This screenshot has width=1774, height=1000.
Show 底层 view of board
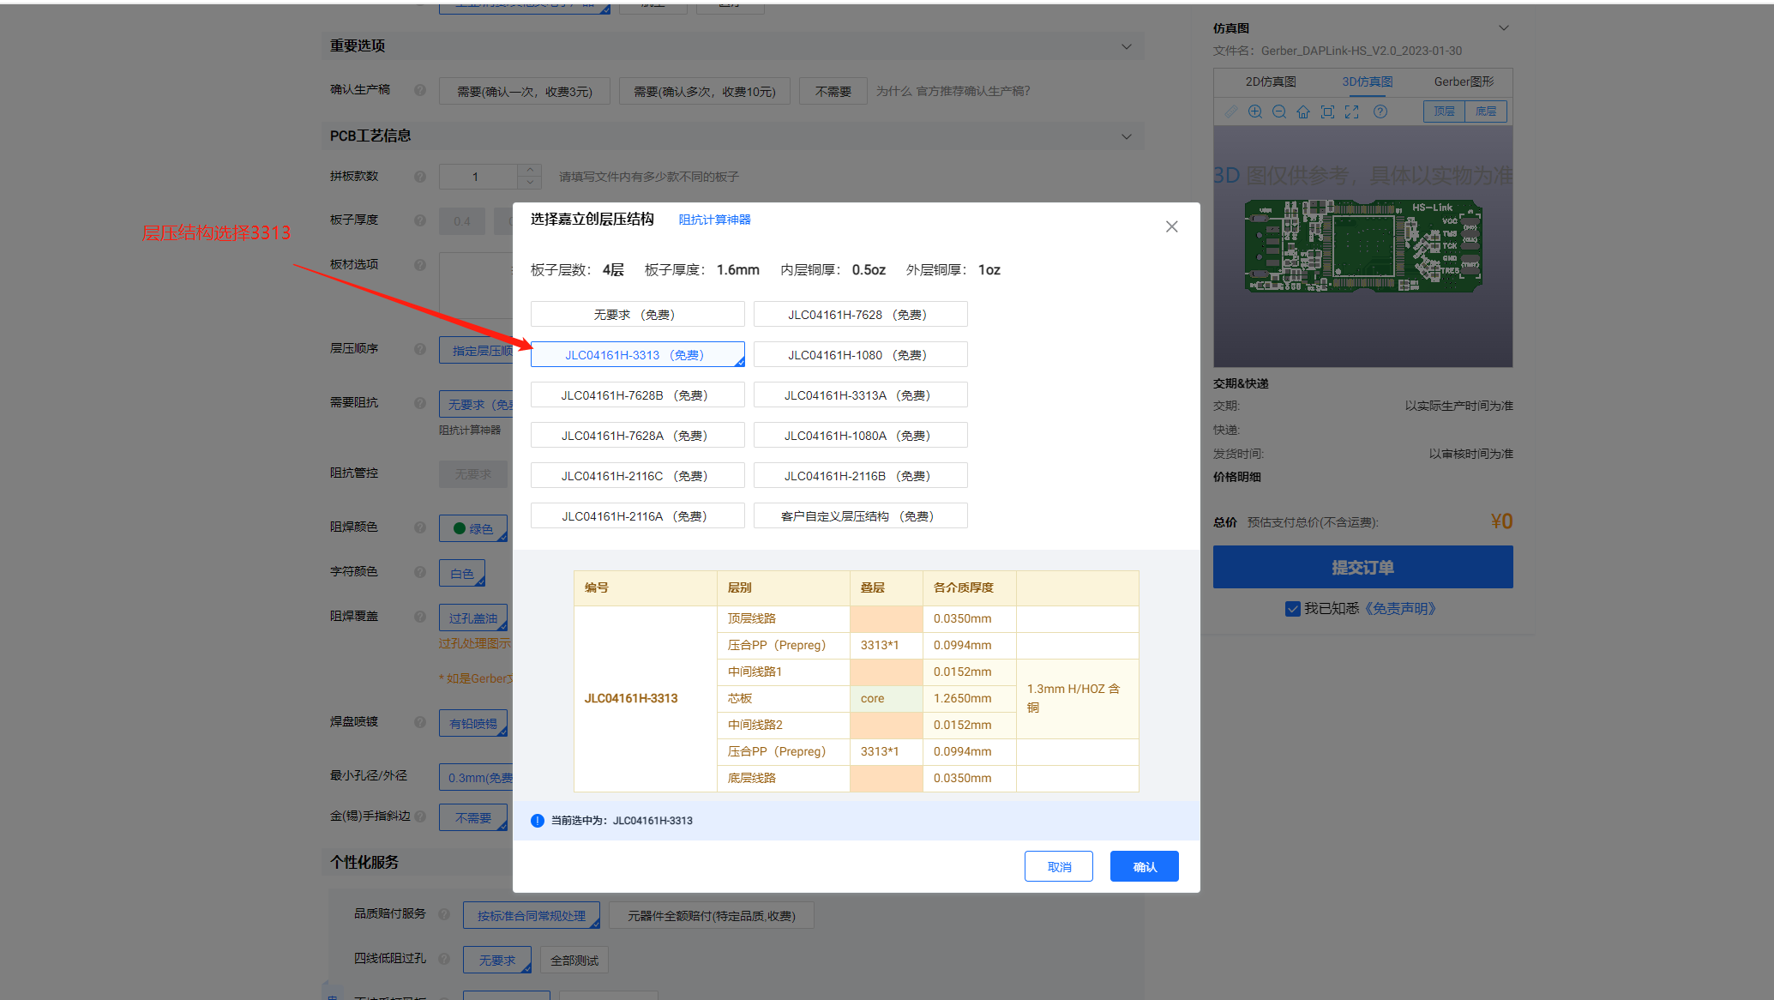pos(1485,111)
